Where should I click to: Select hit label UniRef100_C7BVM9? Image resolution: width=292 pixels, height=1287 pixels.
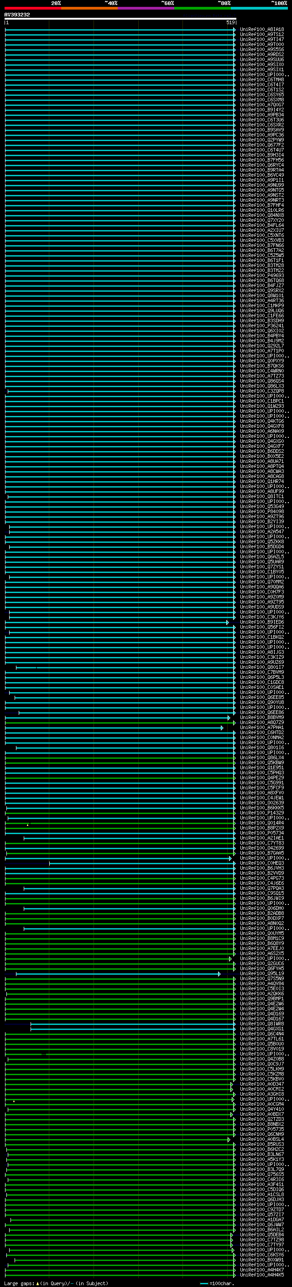click(262, 672)
